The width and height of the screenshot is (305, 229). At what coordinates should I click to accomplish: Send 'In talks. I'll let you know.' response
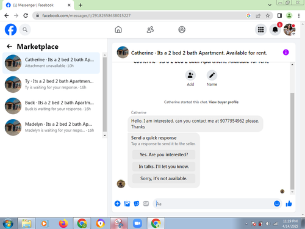[163, 167]
